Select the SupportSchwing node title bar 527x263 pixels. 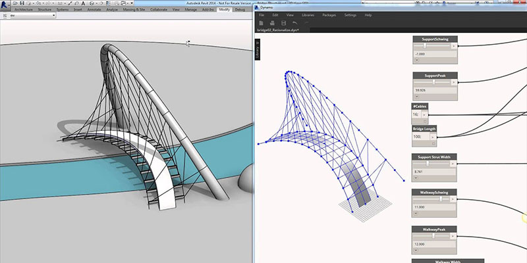435,39
